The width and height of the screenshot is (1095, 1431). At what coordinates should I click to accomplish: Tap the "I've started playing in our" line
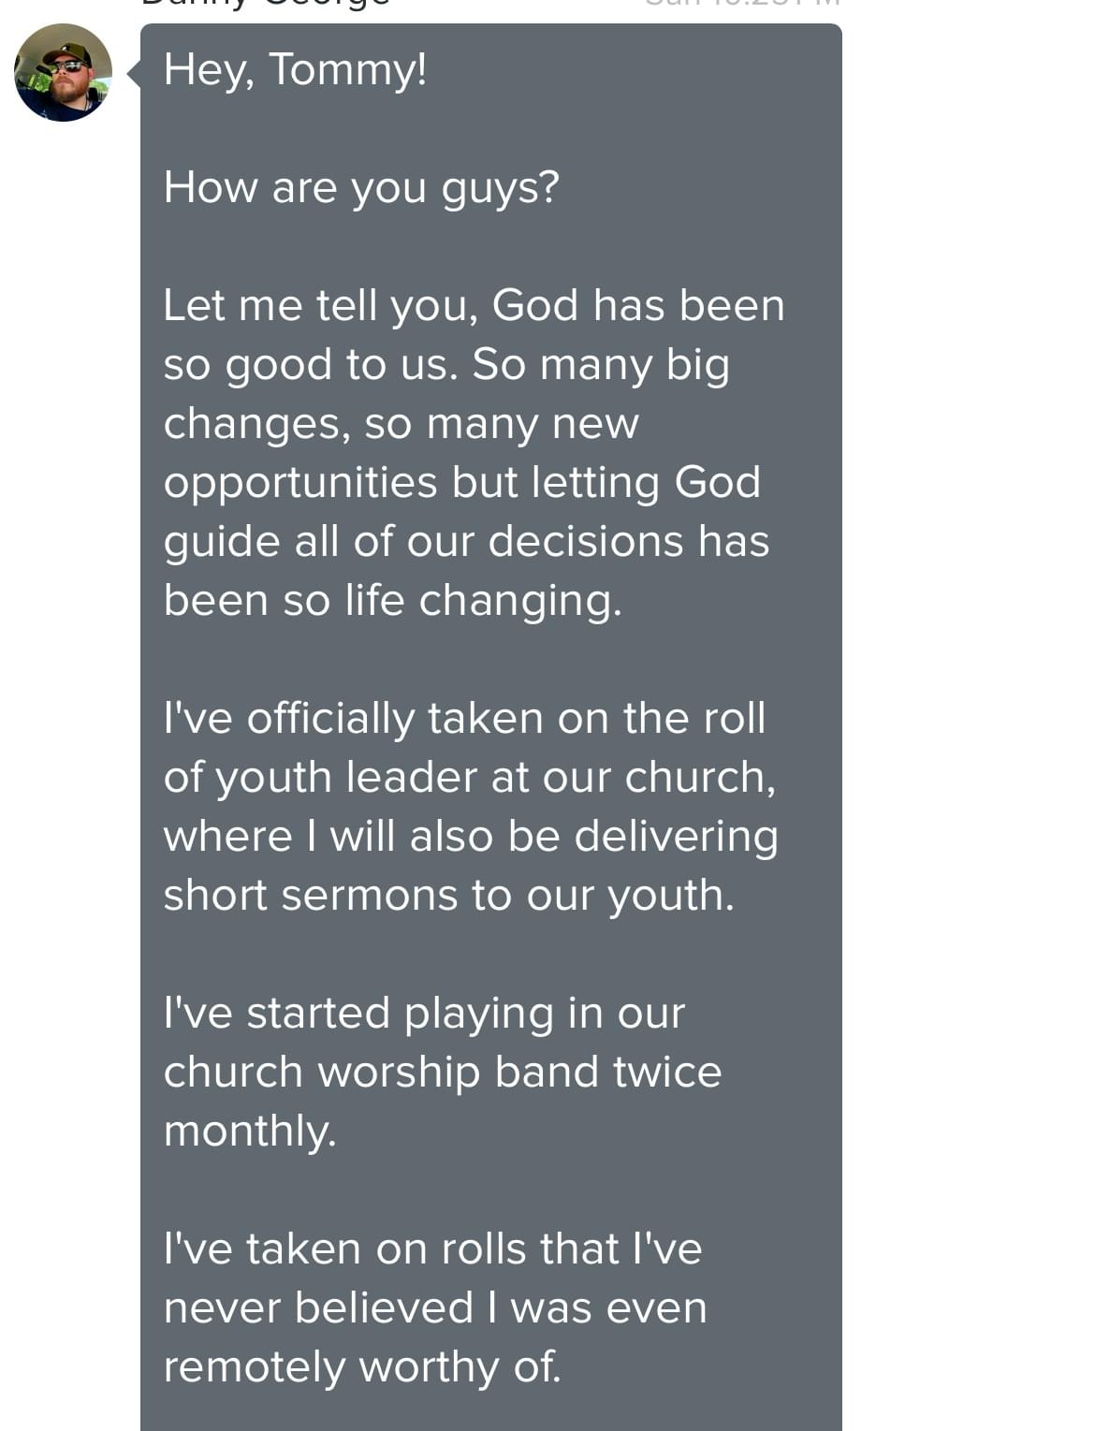423,1014
